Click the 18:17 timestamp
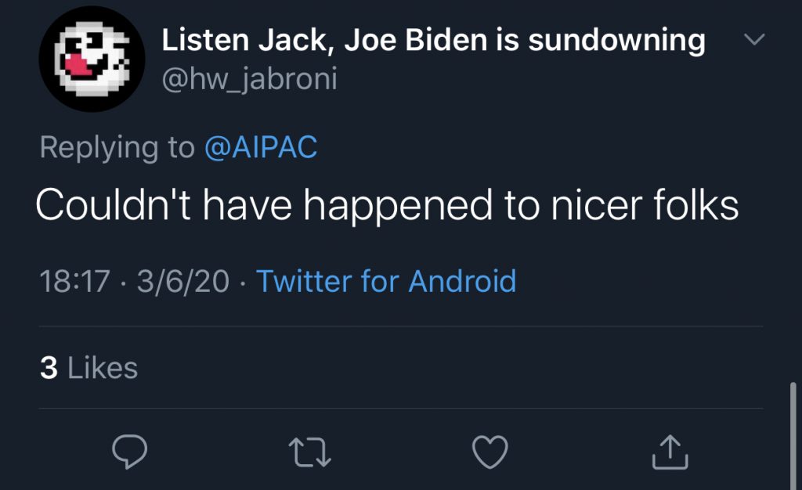The width and height of the screenshot is (802, 490). point(74,281)
